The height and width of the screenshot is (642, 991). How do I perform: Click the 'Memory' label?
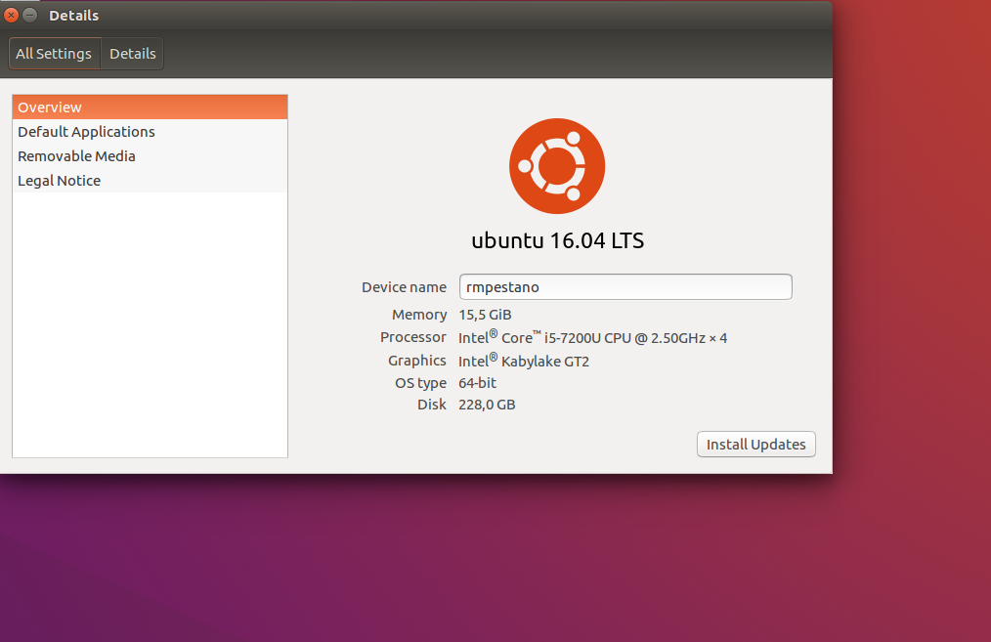tap(419, 315)
